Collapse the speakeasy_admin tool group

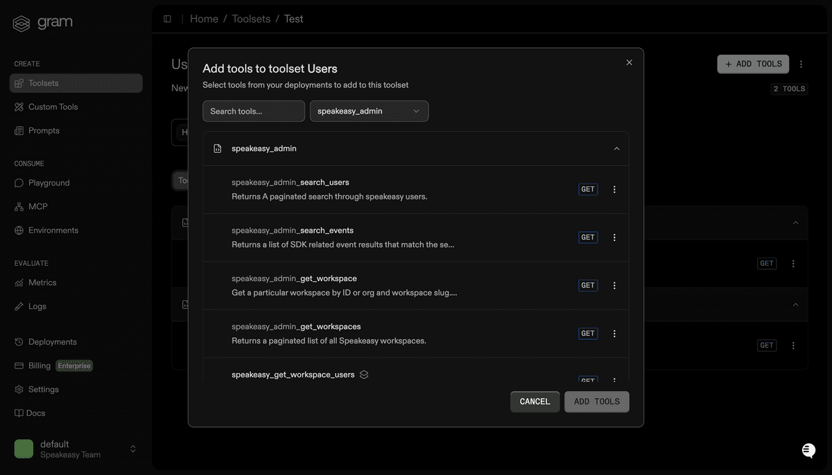pos(616,147)
